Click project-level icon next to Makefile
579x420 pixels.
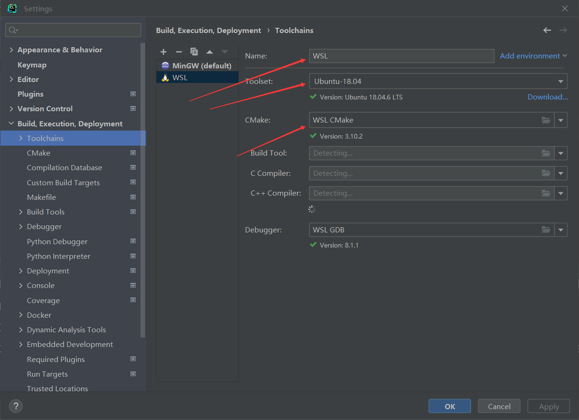click(x=133, y=197)
